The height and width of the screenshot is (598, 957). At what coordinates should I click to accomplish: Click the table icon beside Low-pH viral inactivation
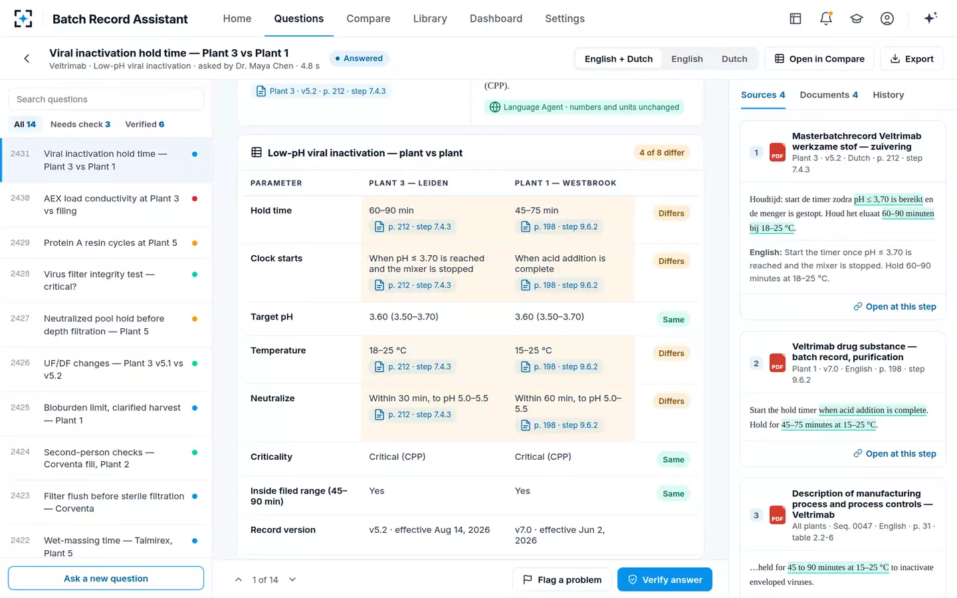point(257,153)
